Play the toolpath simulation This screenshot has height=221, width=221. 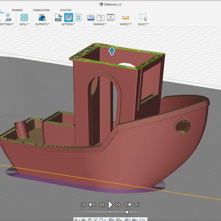[x=110, y=205]
